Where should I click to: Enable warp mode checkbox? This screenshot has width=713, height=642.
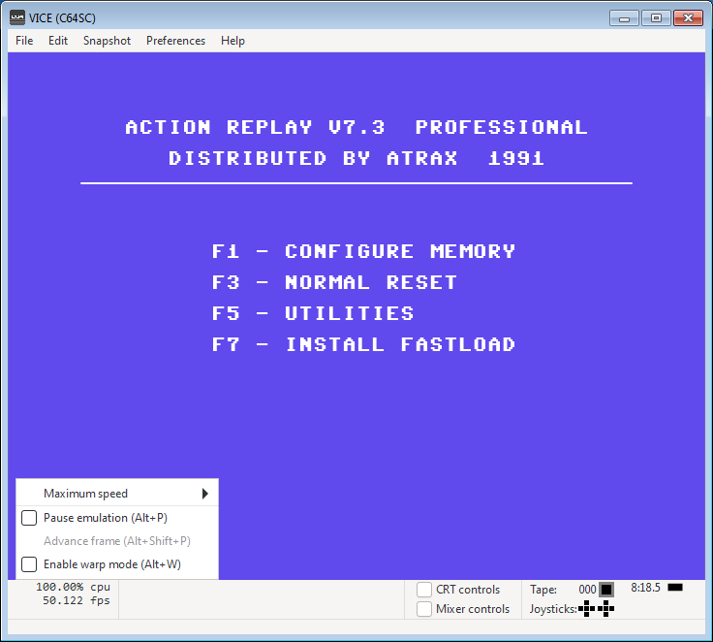point(29,564)
